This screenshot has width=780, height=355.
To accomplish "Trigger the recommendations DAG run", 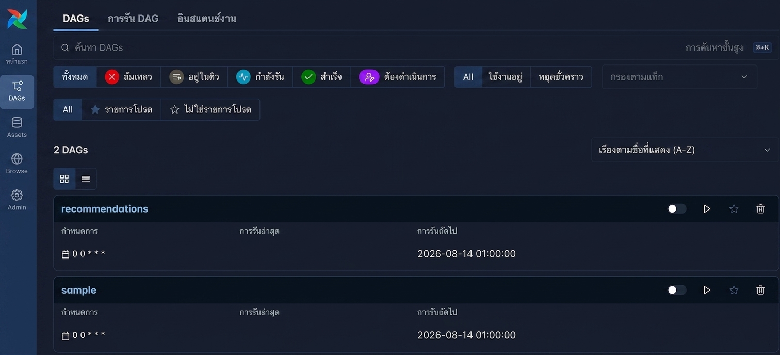I will 707,208.
